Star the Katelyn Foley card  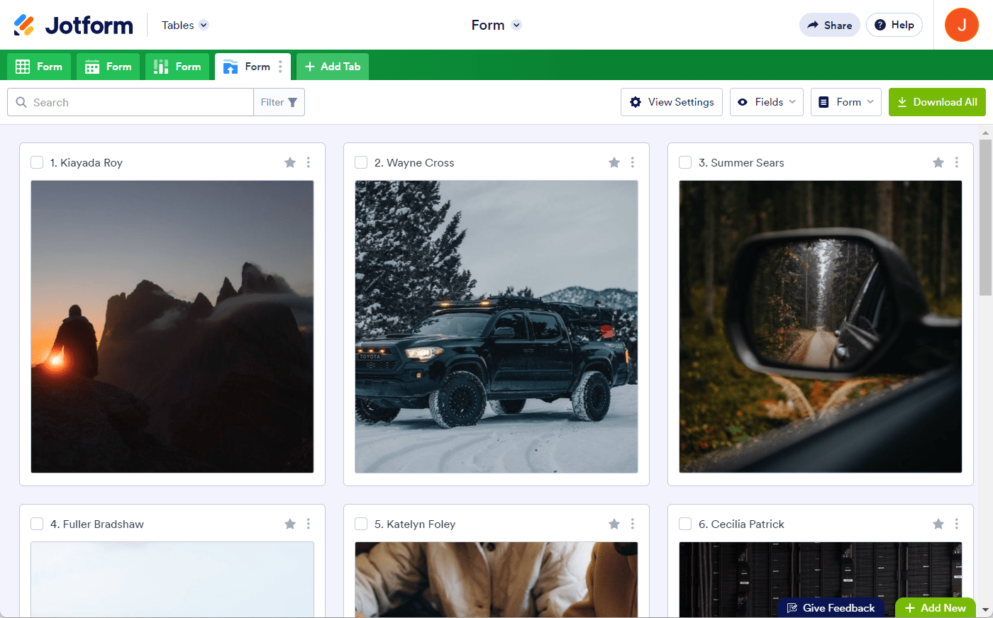pyautogui.click(x=614, y=524)
